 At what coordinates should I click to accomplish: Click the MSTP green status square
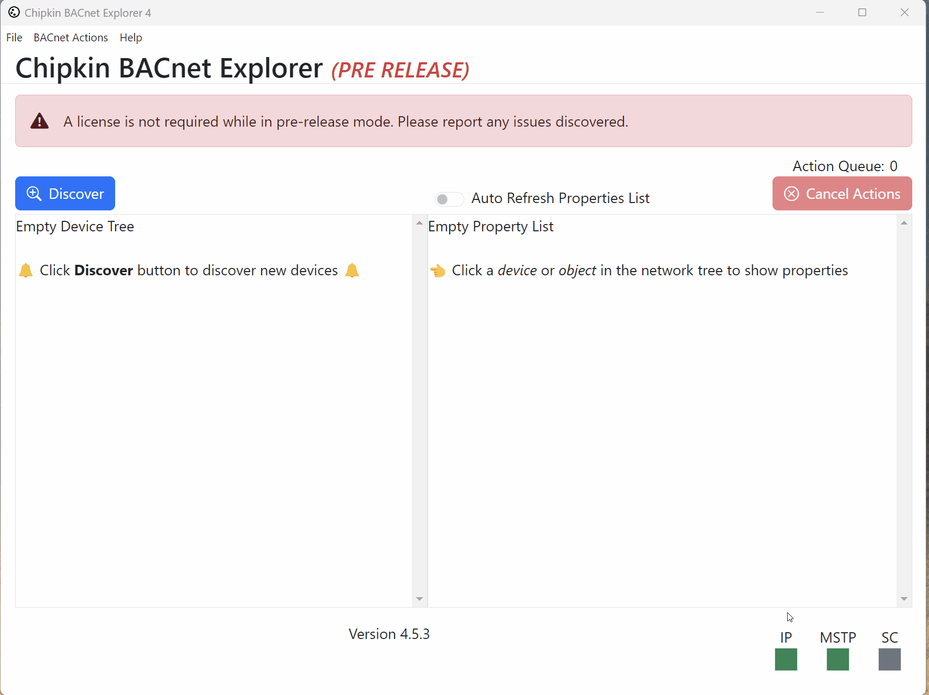click(838, 659)
